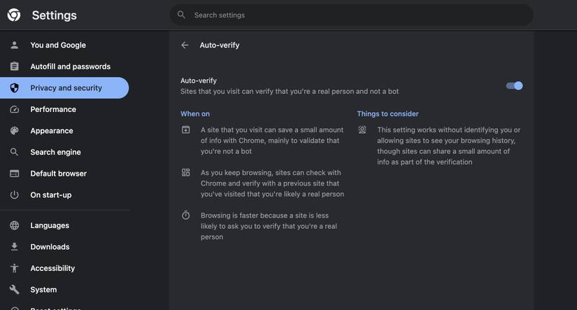The height and width of the screenshot is (310, 577).
Task: Click the System wrench icon
Action: tap(14, 290)
